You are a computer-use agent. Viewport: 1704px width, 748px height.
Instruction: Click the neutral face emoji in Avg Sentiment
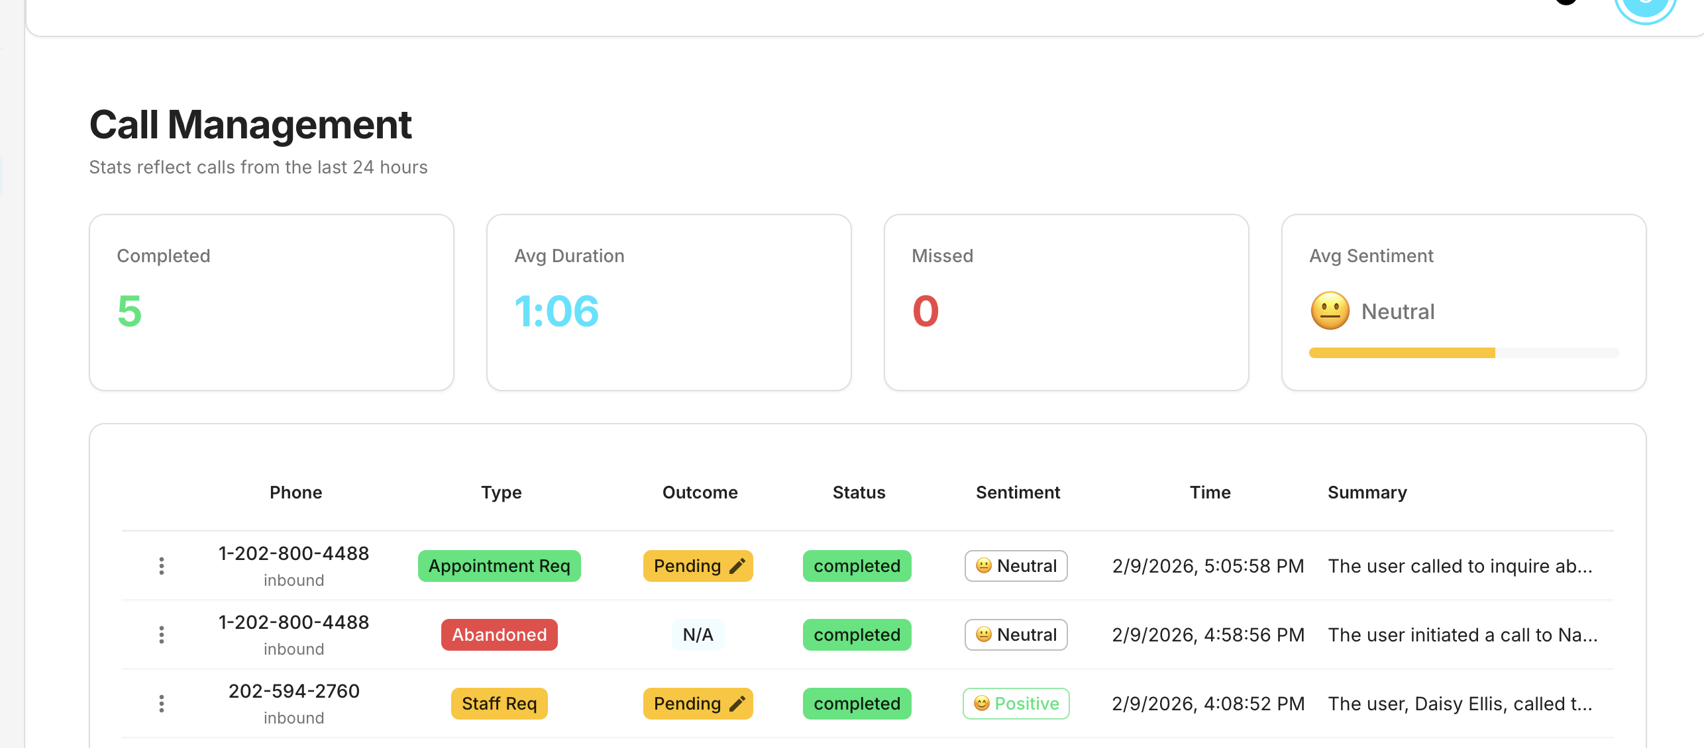coord(1330,311)
